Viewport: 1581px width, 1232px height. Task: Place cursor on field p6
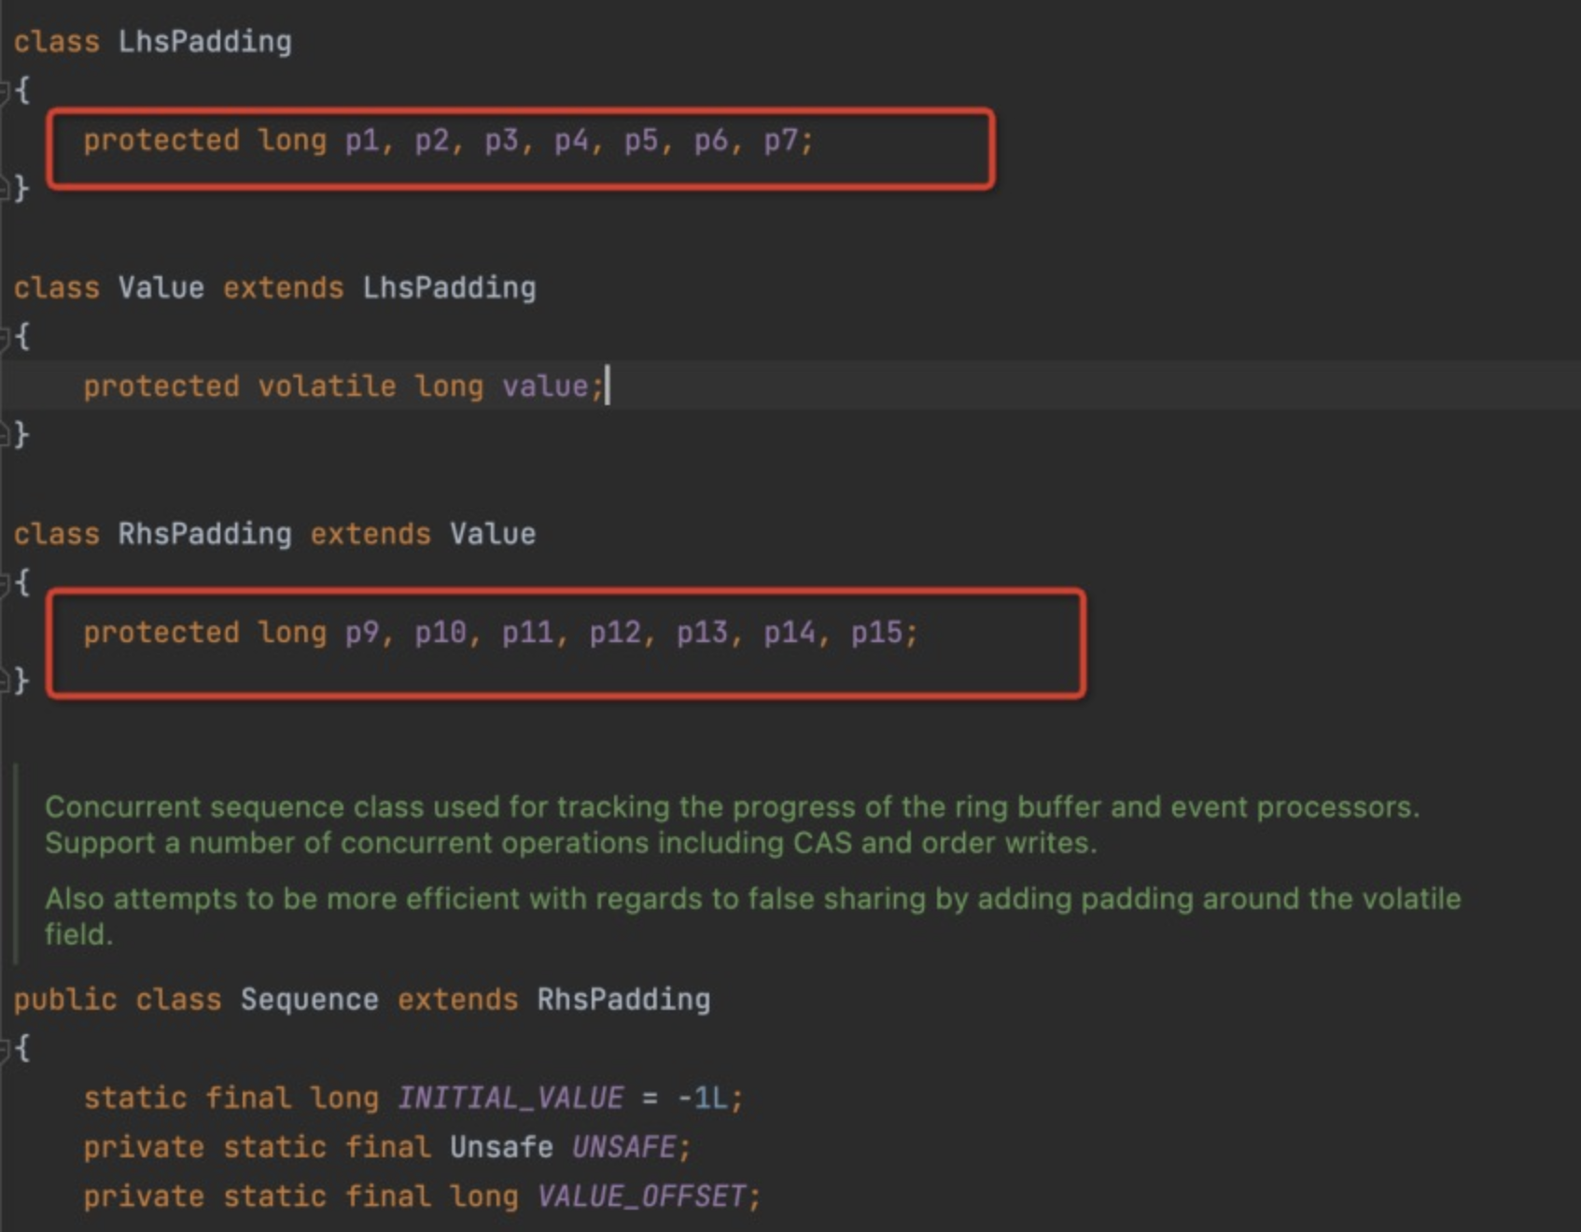point(711,141)
